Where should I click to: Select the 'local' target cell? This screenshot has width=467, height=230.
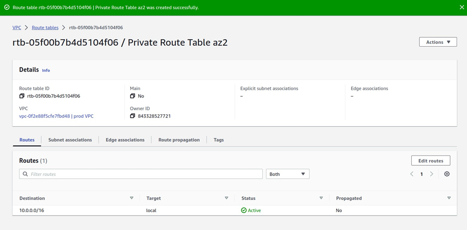point(152,210)
